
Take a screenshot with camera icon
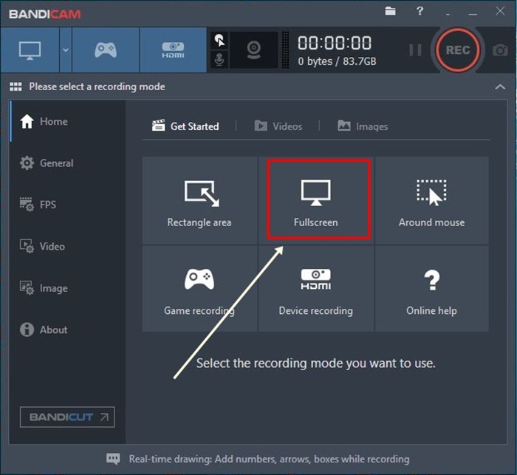pos(500,50)
